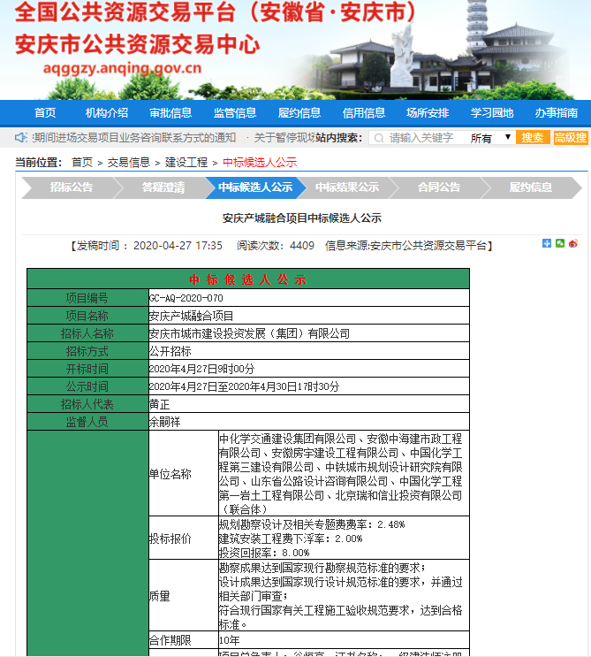The image size is (591, 657).
Task: Click the 高级搜 advanced search button
Action: pos(571,137)
